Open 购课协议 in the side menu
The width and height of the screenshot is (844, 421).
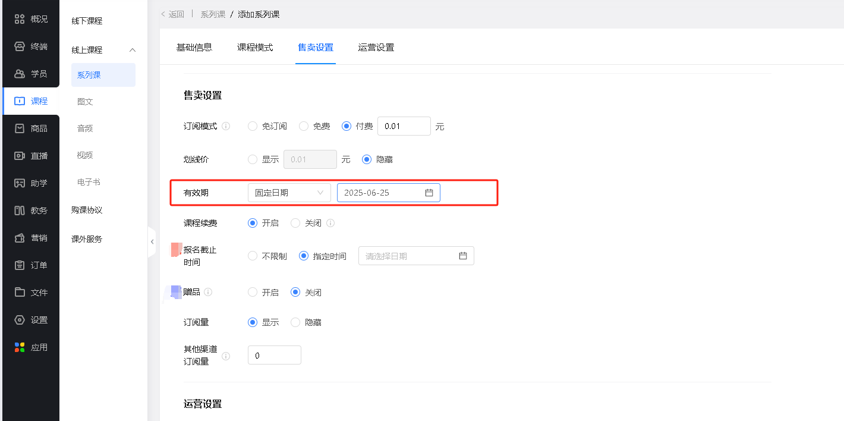pyautogui.click(x=87, y=210)
